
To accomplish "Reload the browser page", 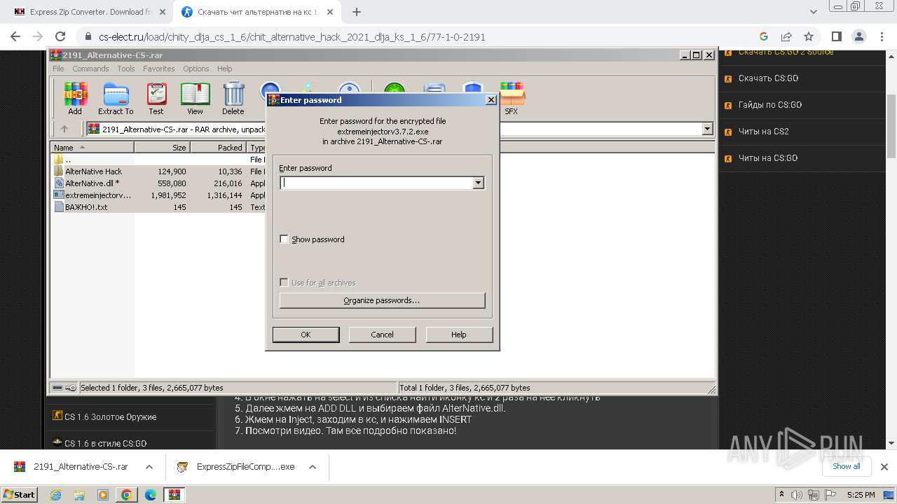I will 60,36.
